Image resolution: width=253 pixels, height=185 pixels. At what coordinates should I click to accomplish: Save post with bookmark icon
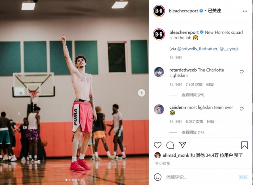point(245,145)
